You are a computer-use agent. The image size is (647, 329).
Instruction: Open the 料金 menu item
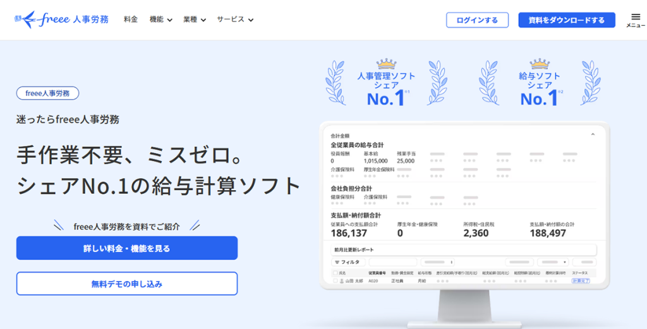tap(131, 20)
